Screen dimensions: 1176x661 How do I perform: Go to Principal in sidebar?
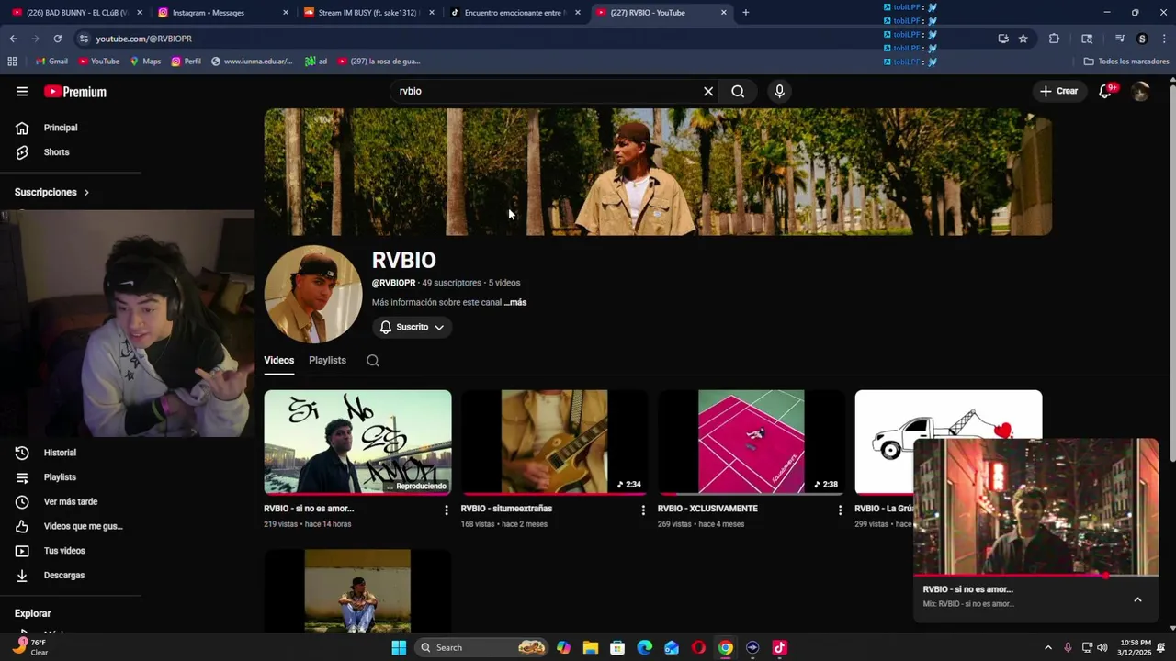[61, 128]
